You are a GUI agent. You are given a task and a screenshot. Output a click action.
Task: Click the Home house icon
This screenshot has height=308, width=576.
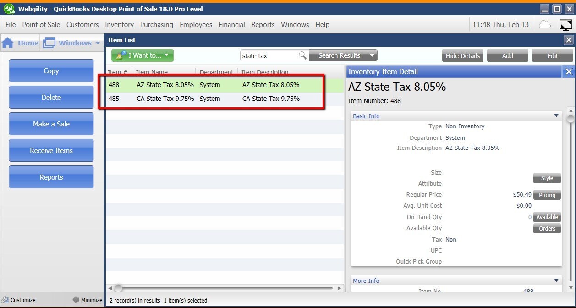pos(8,43)
